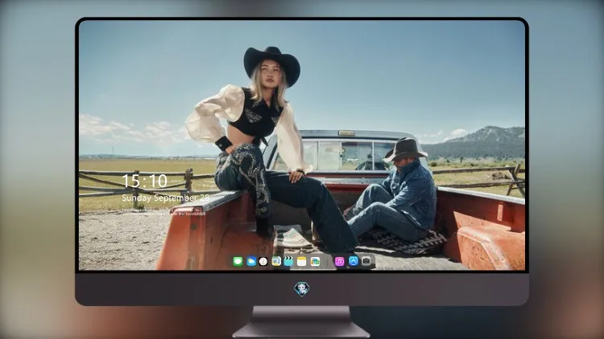Open the blue App Store icon
The width and height of the screenshot is (604, 339).
coord(354,261)
